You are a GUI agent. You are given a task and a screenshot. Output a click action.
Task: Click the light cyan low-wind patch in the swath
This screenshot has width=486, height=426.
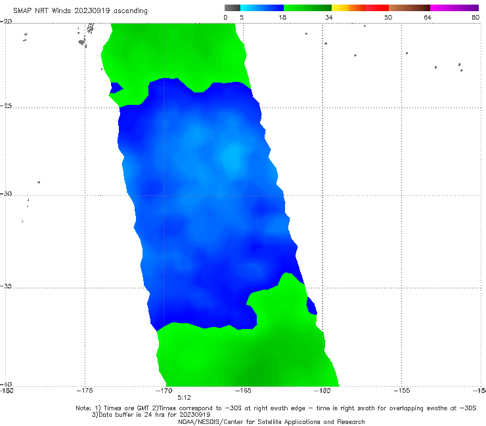(232, 157)
